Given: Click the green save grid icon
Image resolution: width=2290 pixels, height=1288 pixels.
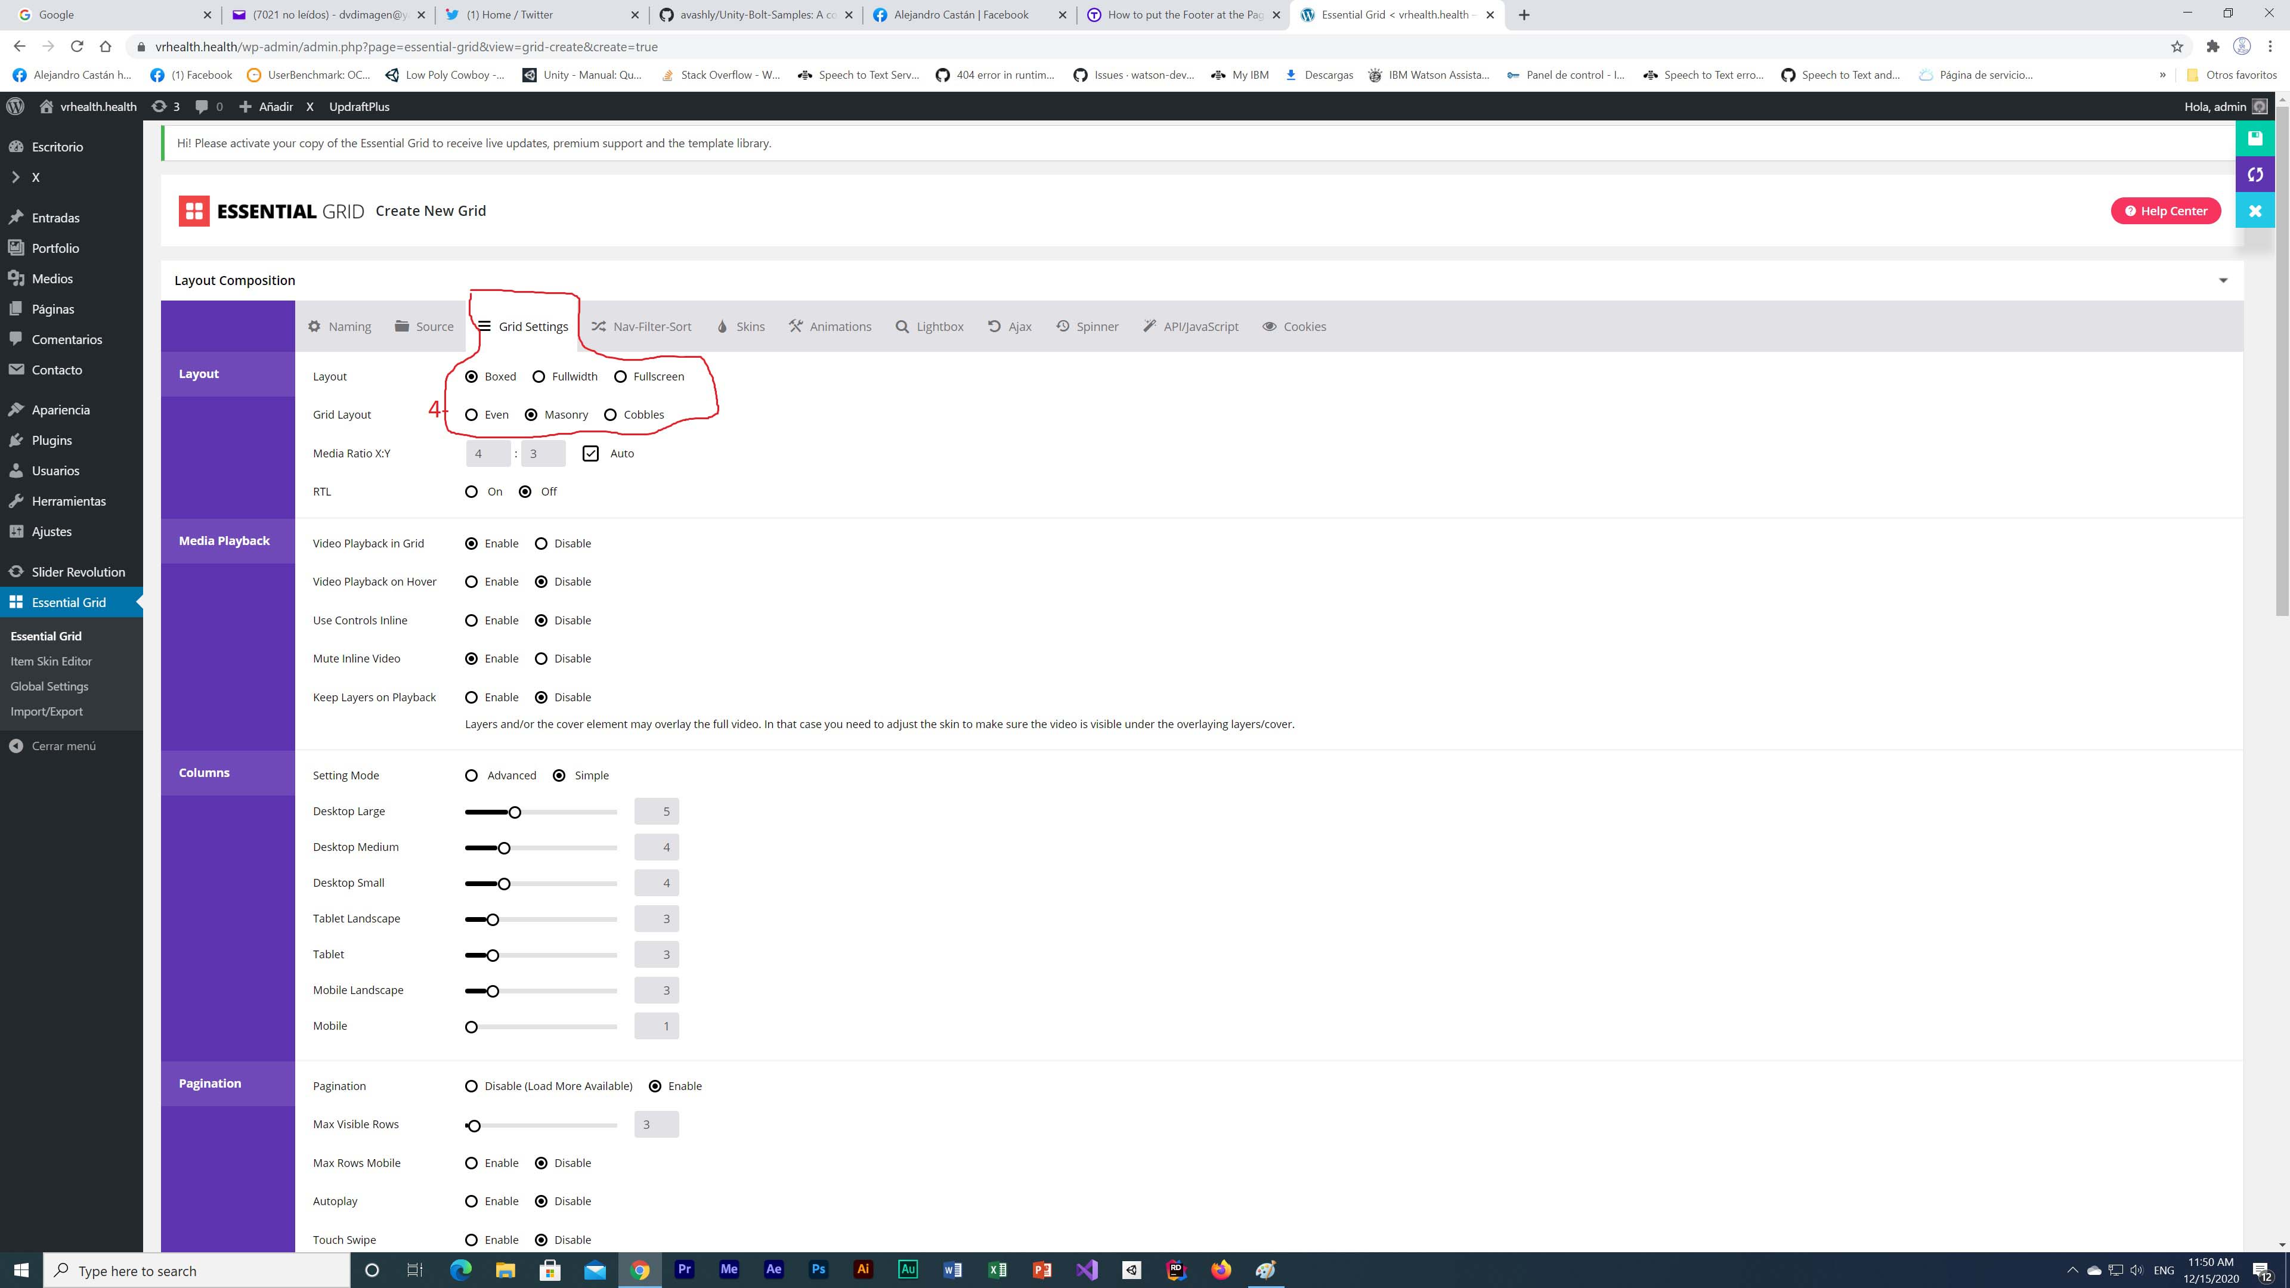Looking at the screenshot, I should (2254, 138).
